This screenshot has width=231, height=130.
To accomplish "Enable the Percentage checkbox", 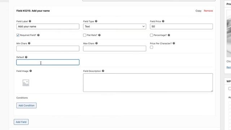I will click(152, 35).
